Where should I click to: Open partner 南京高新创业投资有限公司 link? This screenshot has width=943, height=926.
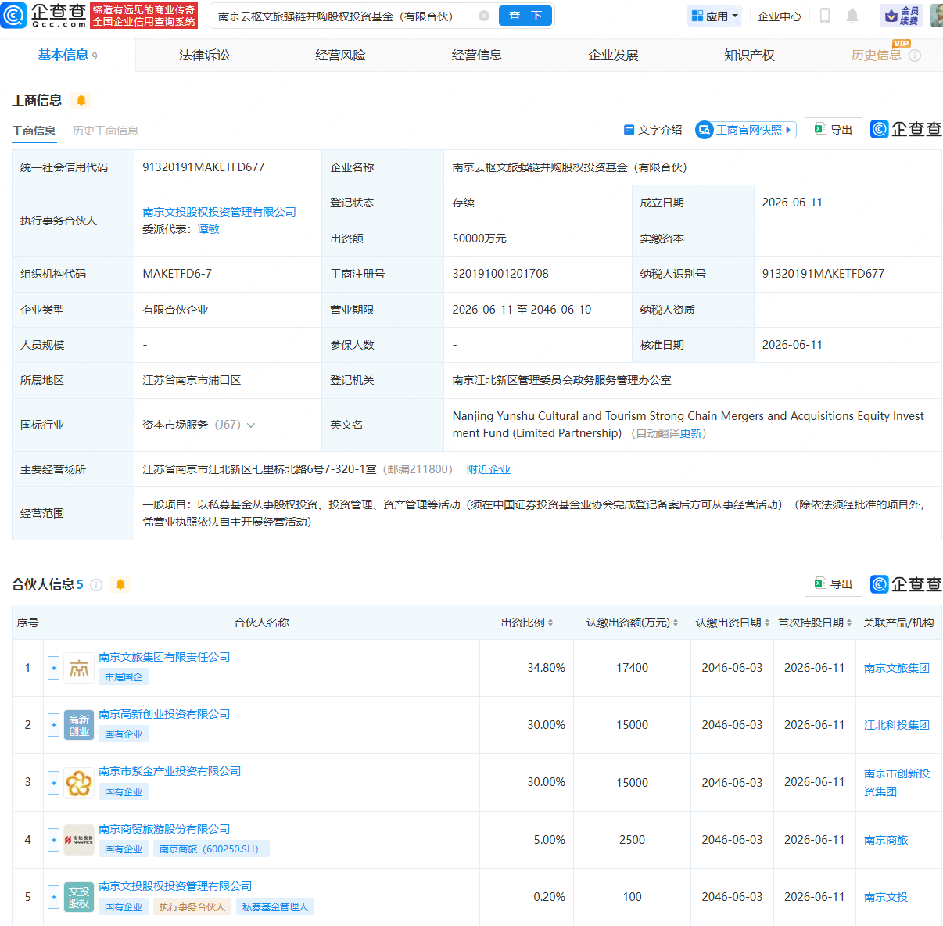pyautogui.click(x=164, y=714)
